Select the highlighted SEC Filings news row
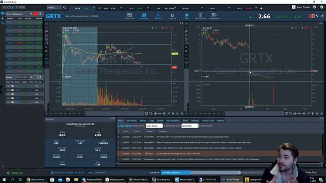The width and height of the screenshot is (326, 183). click(220, 154)
